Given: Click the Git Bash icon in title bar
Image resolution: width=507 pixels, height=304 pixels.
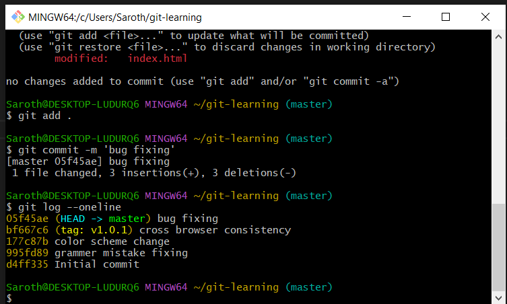Looking at the screenshot, I should click(x=18, y=17).
